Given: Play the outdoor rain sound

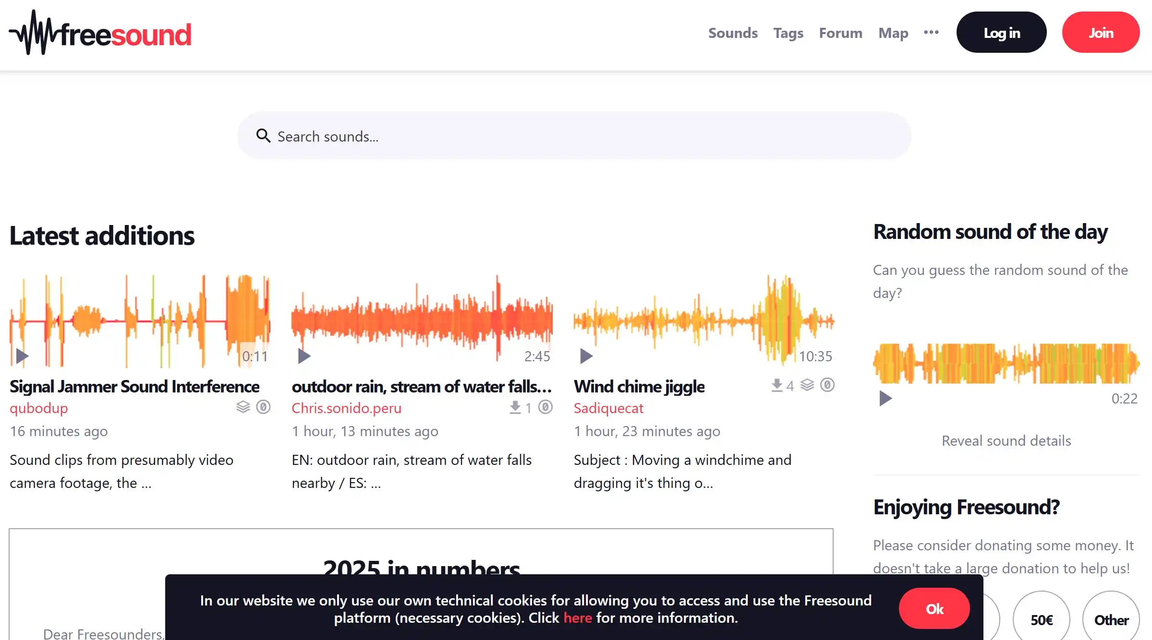Looking at the screenshot, I should (304, 356).
